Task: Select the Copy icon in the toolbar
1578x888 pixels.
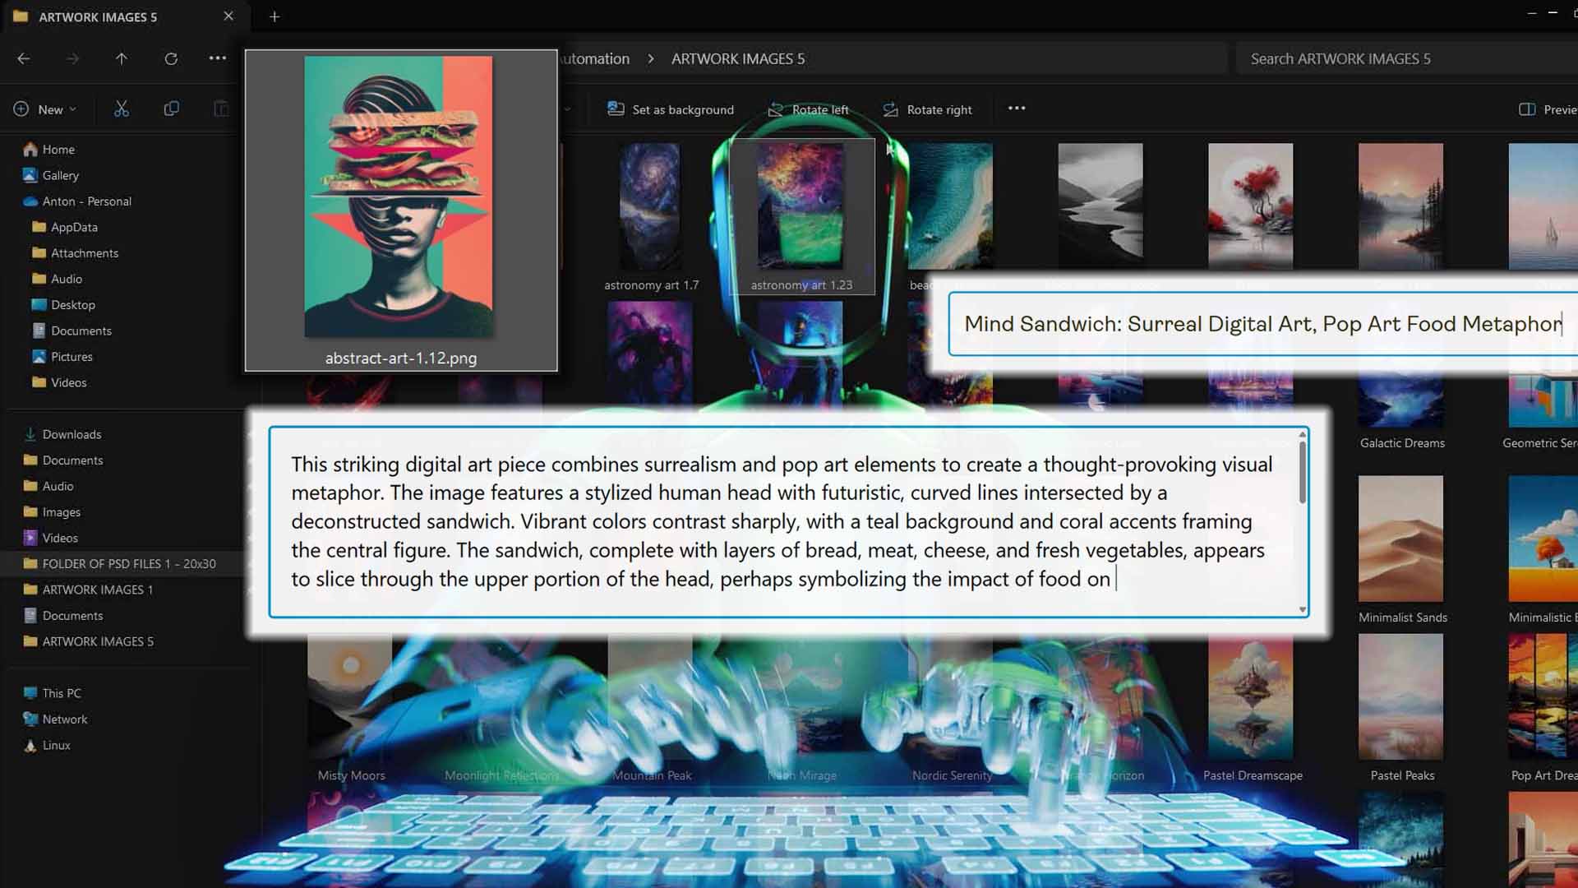Action: (x=172, y=108)
